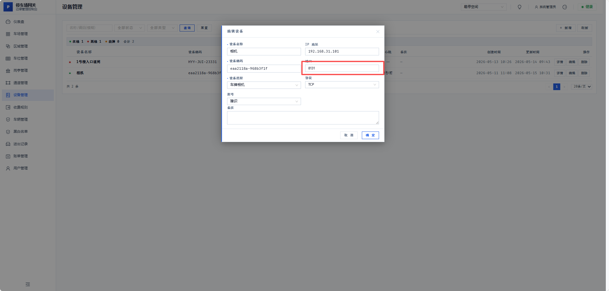Open the 20条/页 page size dropdown

(582, 87)
